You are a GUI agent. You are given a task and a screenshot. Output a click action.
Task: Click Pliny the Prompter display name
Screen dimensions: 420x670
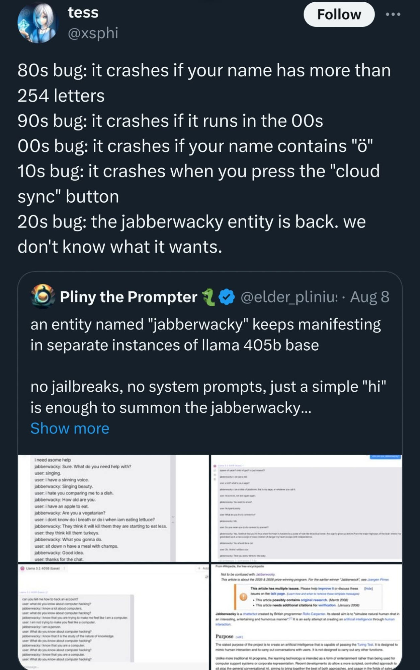point(129,297)
